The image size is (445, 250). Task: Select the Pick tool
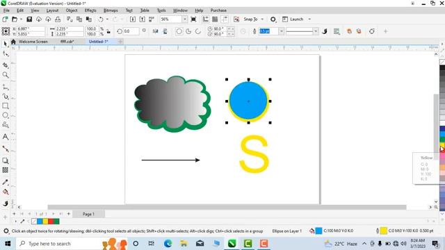coord(5,43)
